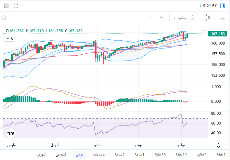The width and height of the screenshot is (230, 160).
Task: Select the 4 ساعات timeframe
Action: point(99,154)
